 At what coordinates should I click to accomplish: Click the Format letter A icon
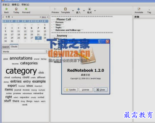[x=90, y=9]
